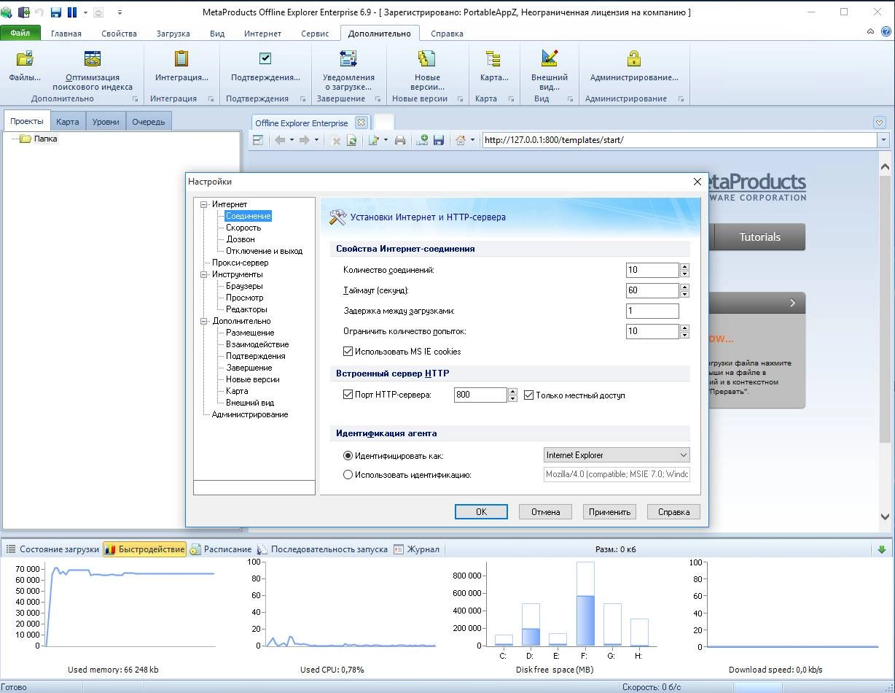Select Скорость in settings tree

click(x=243, y=228)
